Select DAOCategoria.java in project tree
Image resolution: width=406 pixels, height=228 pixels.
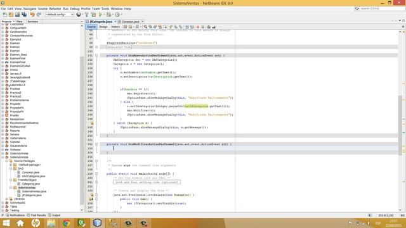34,176
